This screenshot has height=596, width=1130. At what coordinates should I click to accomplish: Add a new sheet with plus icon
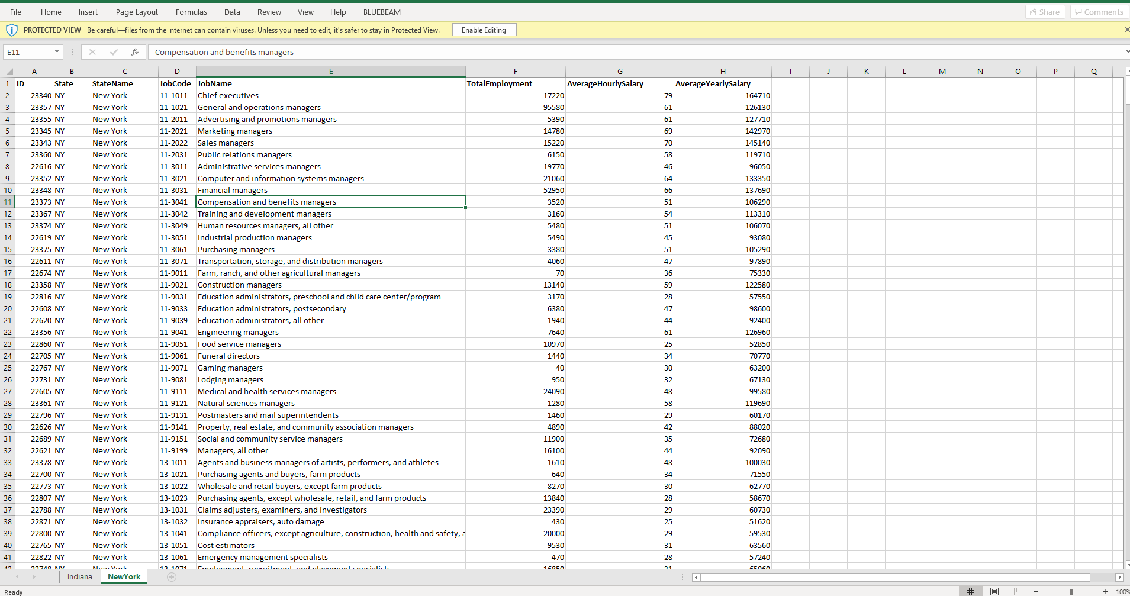coord(172,577)
